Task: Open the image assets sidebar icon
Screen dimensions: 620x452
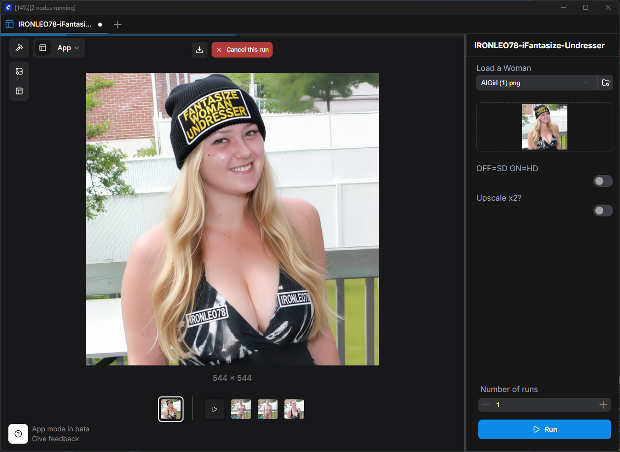Action: pos(19,71)
